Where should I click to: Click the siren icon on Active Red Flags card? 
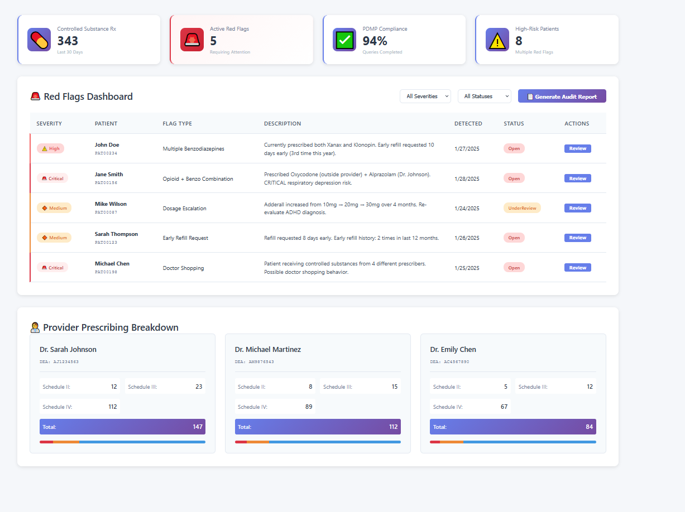tap(191, 40)
